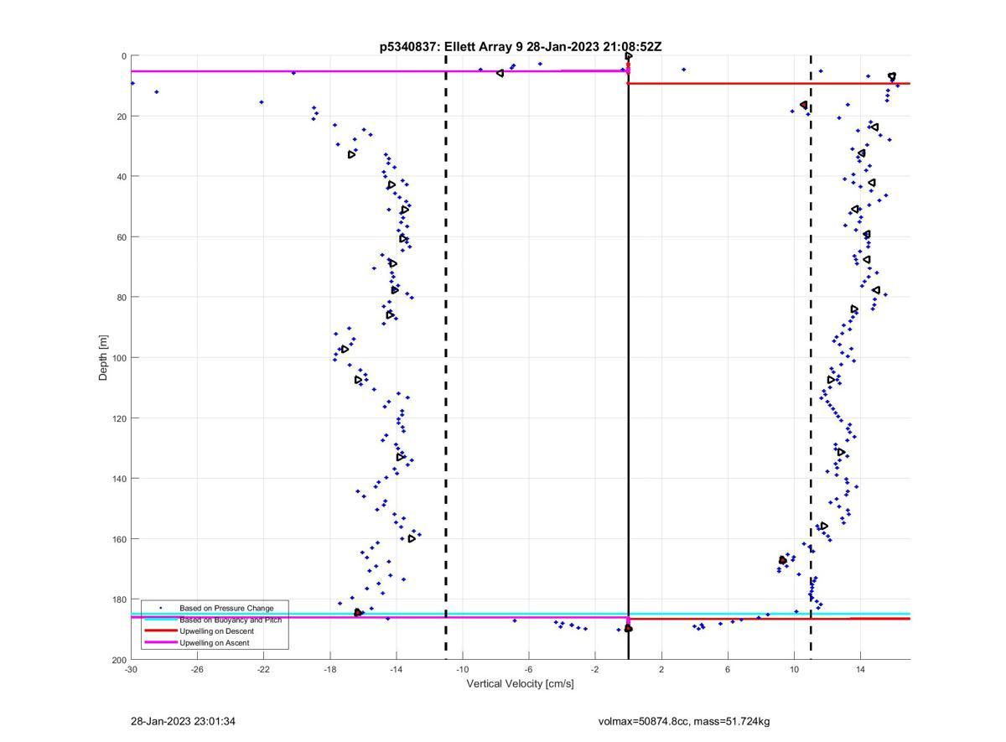Click the y-axis tick label '100'
This screenshot has width=1006, height=742.
click(x=119, y=358)
